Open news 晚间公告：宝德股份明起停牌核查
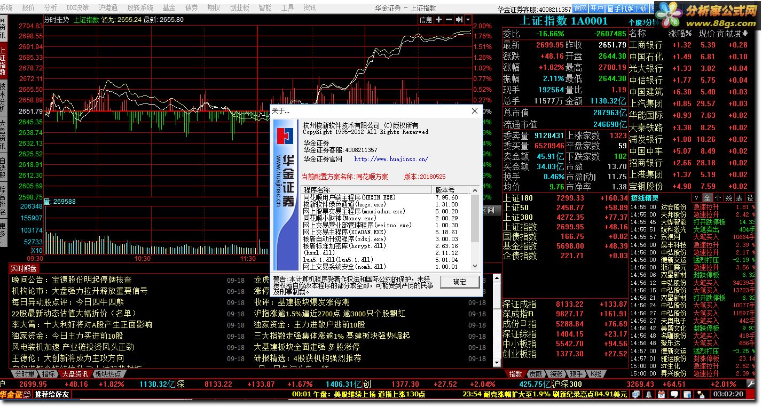Screen dimensions: 762x407 72,280
